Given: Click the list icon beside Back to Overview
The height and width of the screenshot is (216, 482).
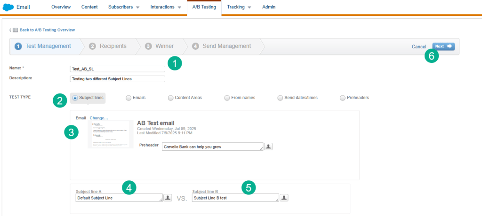Looking at the screenshot, I should (15, 30).
